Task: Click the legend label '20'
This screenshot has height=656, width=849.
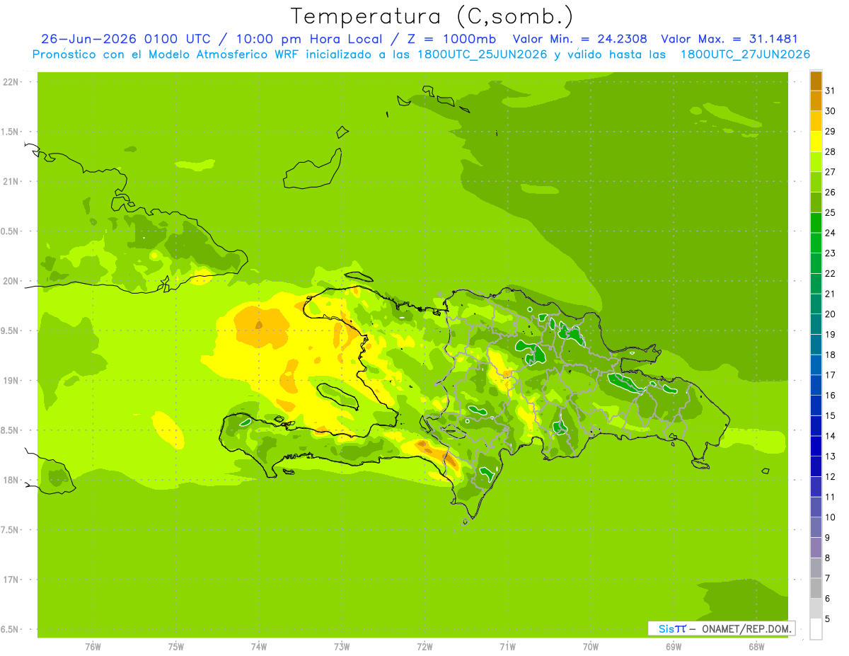Action: (x=830, y=314)
